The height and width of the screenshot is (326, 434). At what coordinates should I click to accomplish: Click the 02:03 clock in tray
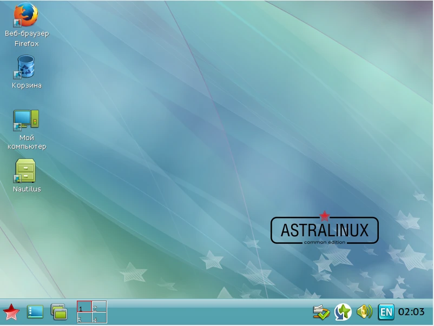tap(411, 312)
